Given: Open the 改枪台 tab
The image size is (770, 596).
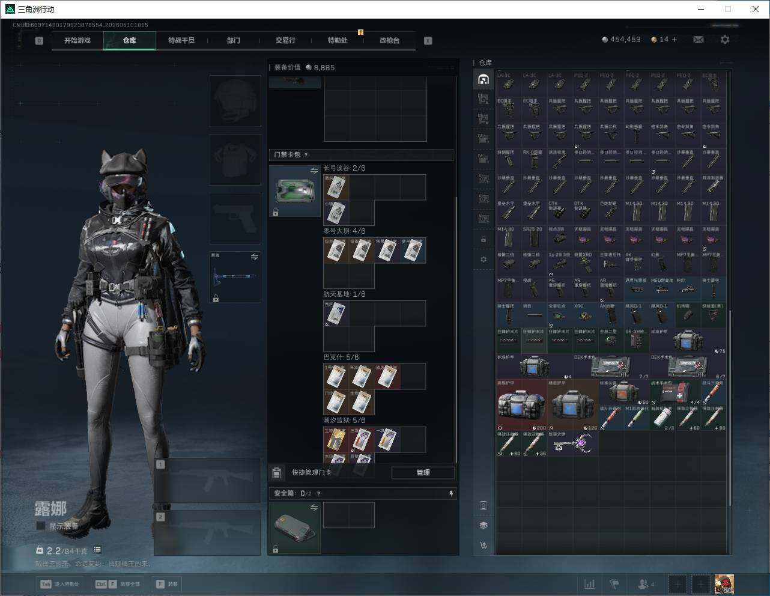Looking at the screenshot, I should click(389, 40).
